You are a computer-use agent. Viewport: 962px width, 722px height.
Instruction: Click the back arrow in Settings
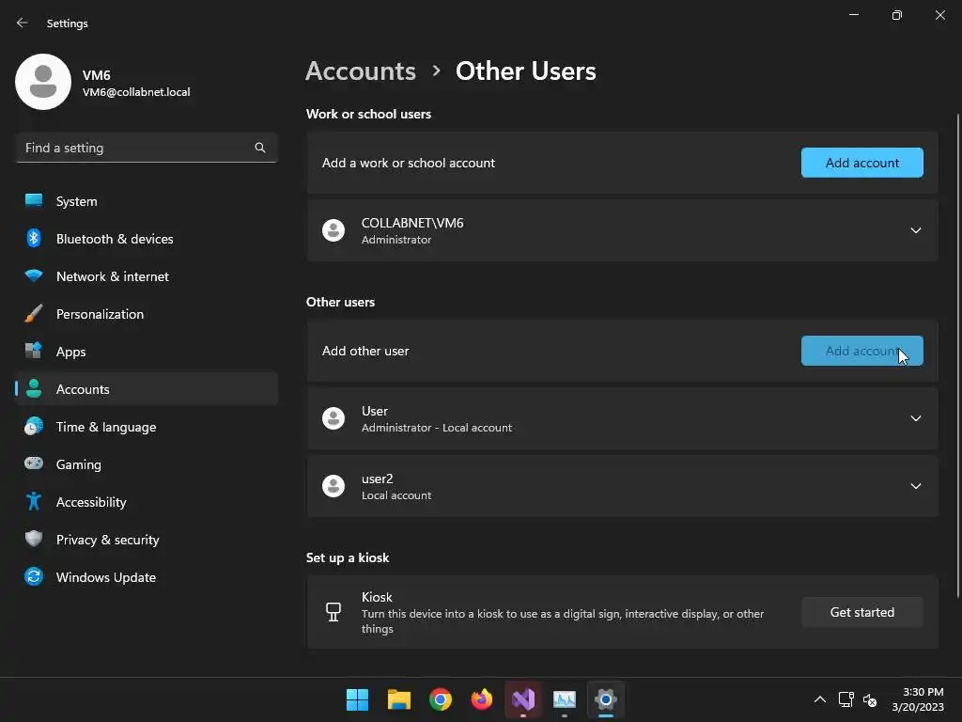pyautogui.click(x=23, y=23)
